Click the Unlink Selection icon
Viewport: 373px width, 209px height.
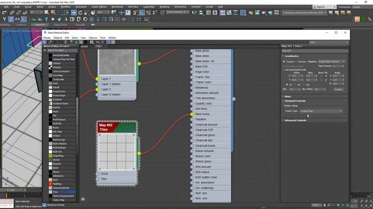click(18, 13)
